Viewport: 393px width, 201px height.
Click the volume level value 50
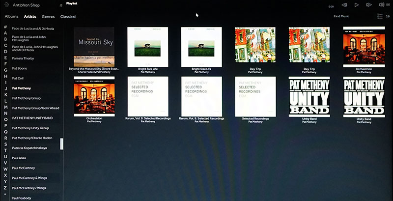388,5
